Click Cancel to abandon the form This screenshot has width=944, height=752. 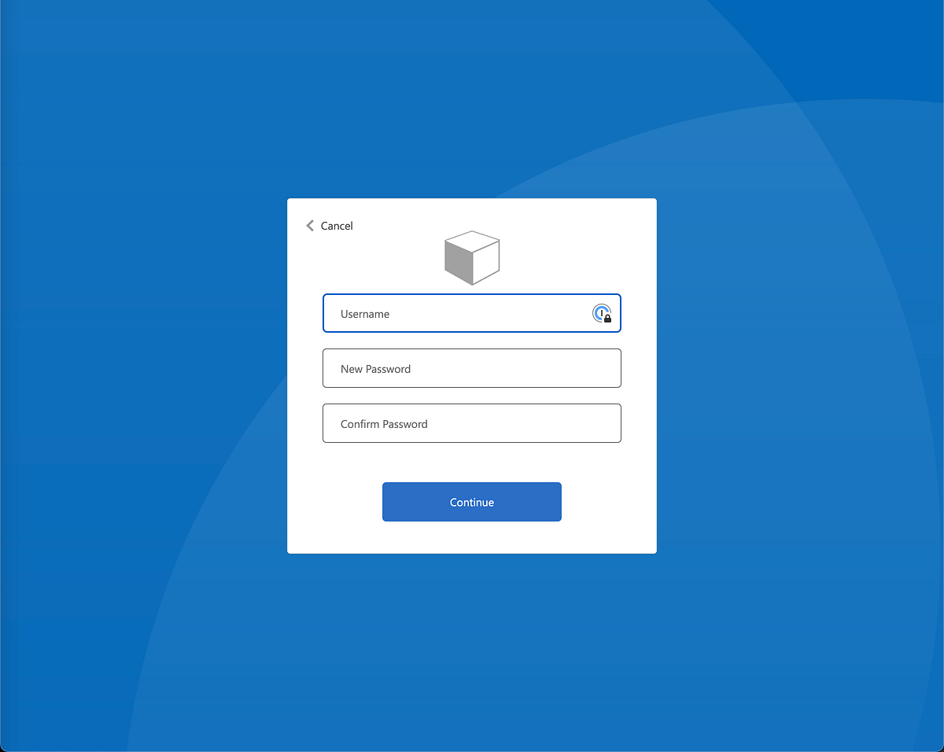[337, 226]
